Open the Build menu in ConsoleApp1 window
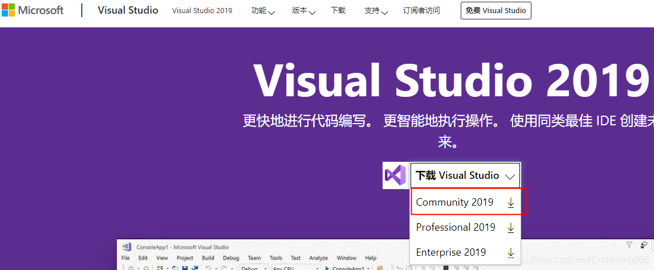Screen dimensions: 654x270 (208, 258)
